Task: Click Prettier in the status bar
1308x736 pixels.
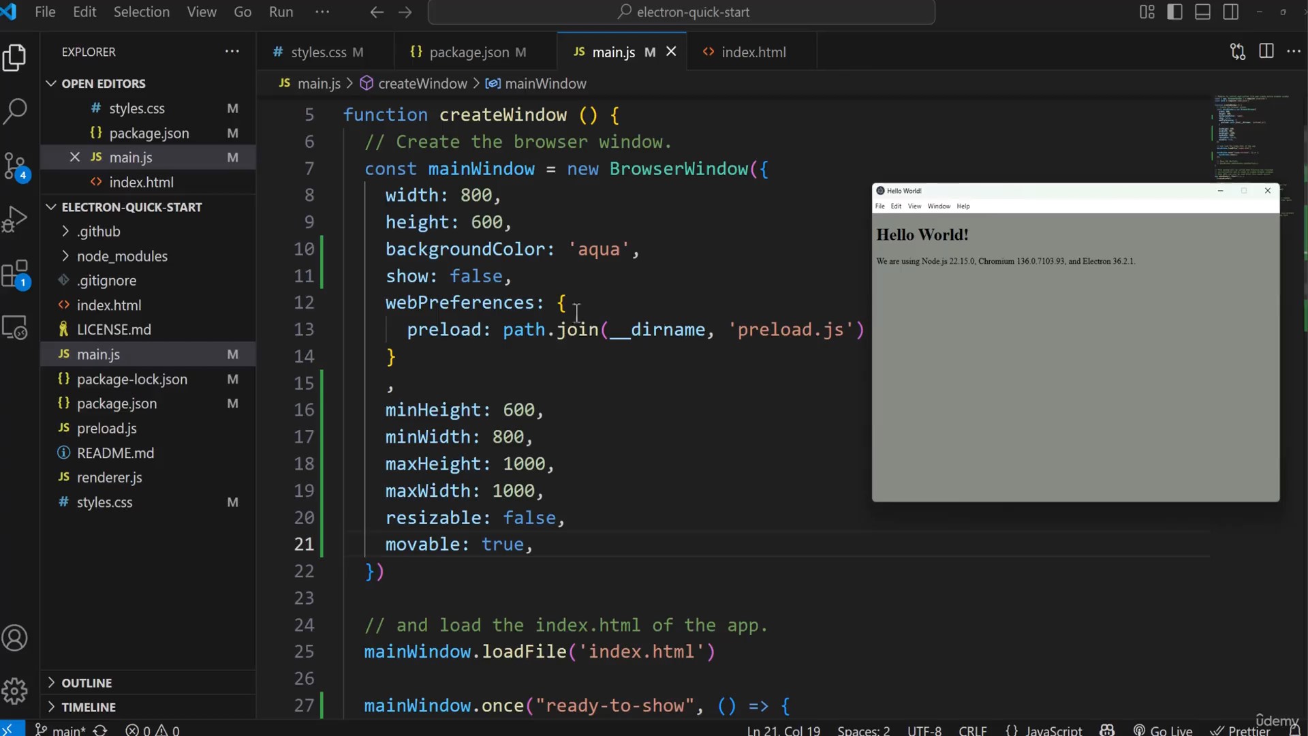Action: (1240, 730)
